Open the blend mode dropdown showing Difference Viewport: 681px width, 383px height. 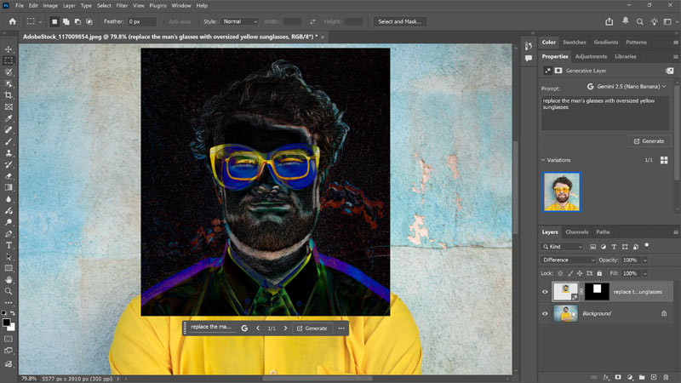coord(568,260)
